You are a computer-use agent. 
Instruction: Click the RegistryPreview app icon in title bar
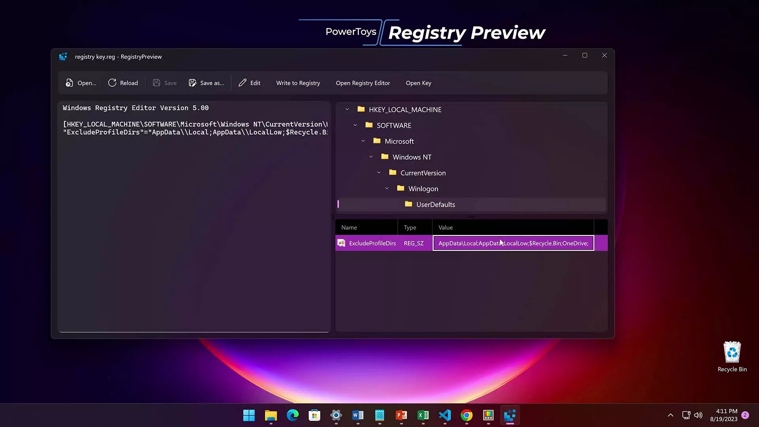(x=63, y=57)
